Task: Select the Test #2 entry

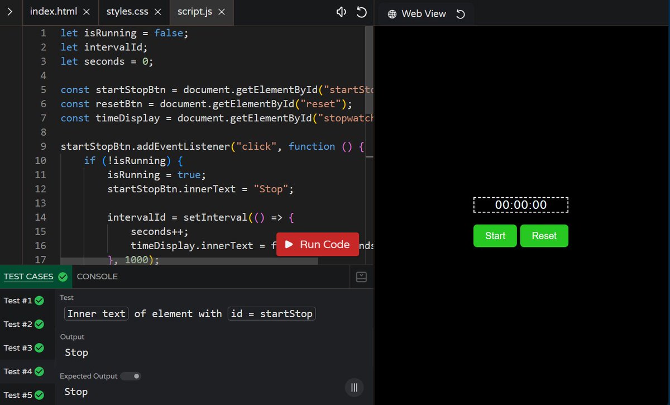Action: point(18,324)
